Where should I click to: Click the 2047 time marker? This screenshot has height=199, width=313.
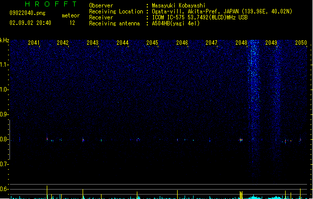click(211, 43)
